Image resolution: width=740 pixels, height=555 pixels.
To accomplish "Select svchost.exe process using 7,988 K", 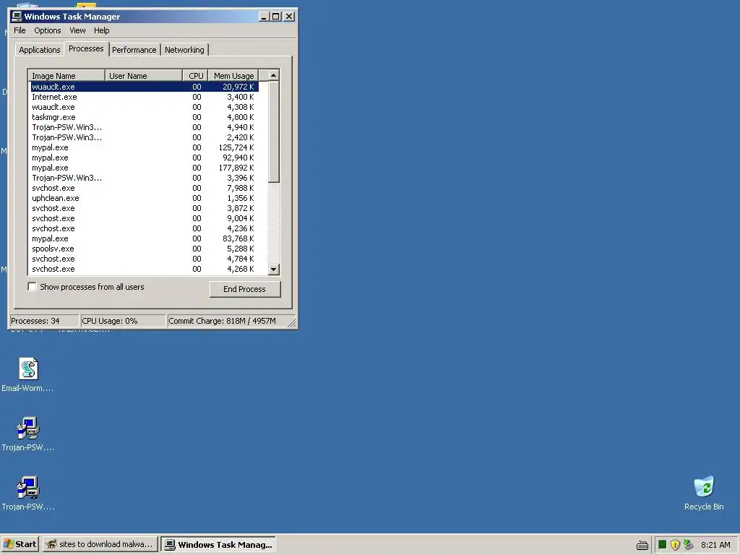I will (144, 189).
